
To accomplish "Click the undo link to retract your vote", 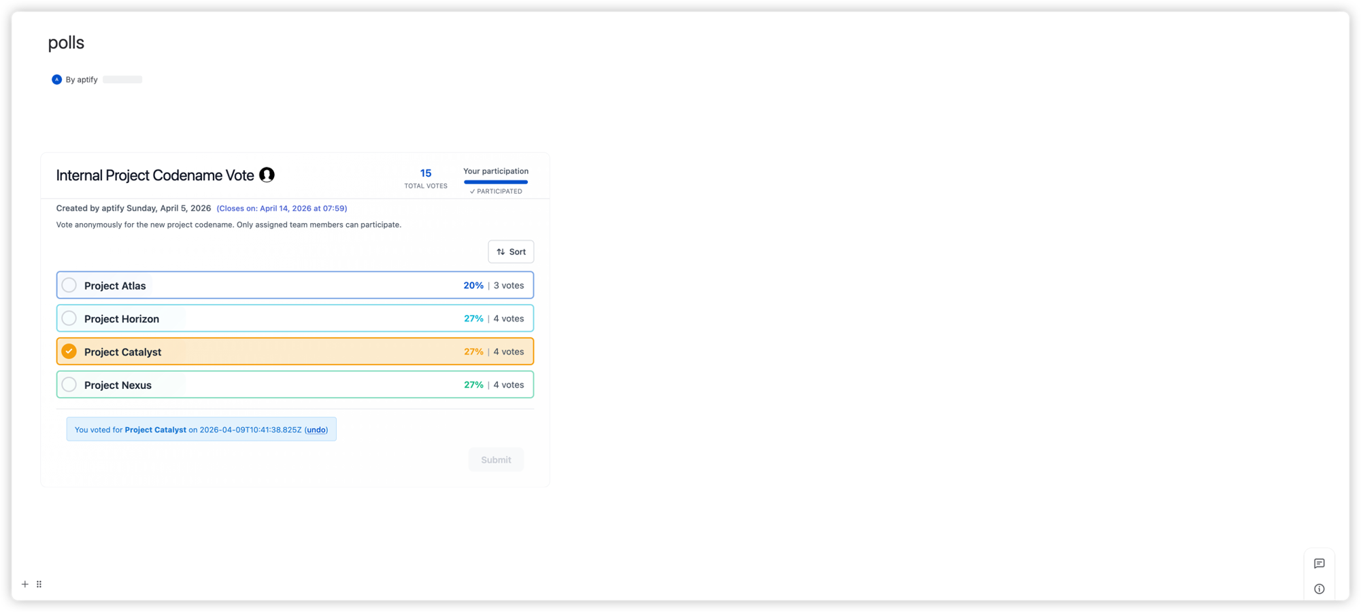I will pyautogui.click(x=316, y=429).
